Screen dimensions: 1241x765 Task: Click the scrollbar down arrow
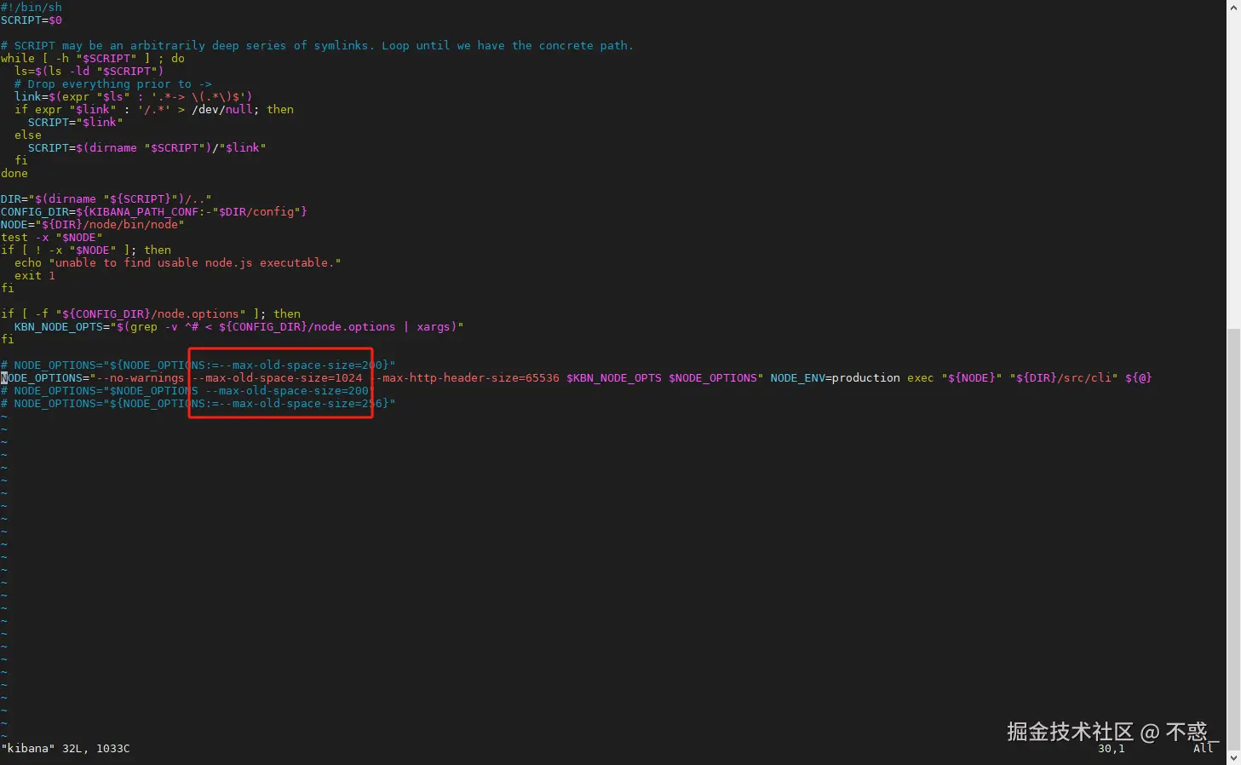pyautogui.click(x=1233, y=758)
